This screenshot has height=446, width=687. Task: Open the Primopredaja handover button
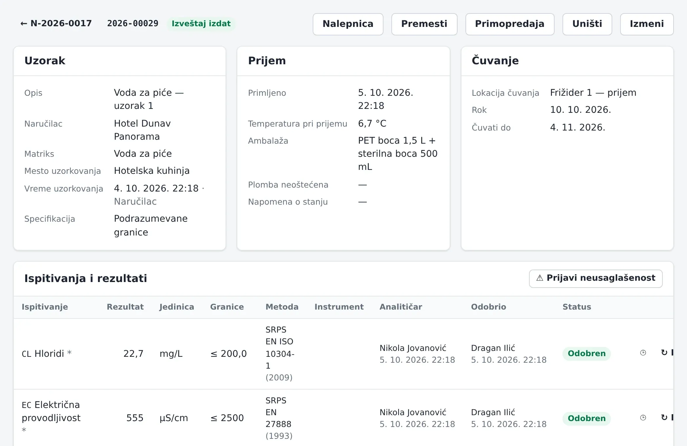510,24
